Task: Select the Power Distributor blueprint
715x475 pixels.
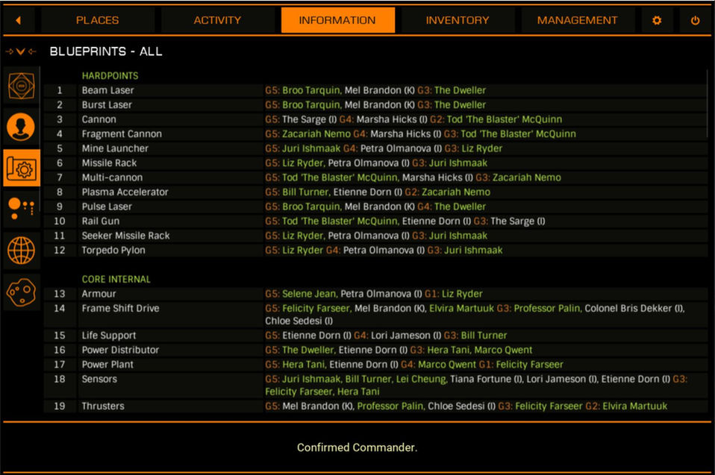Action: click(x=375, y=350)
